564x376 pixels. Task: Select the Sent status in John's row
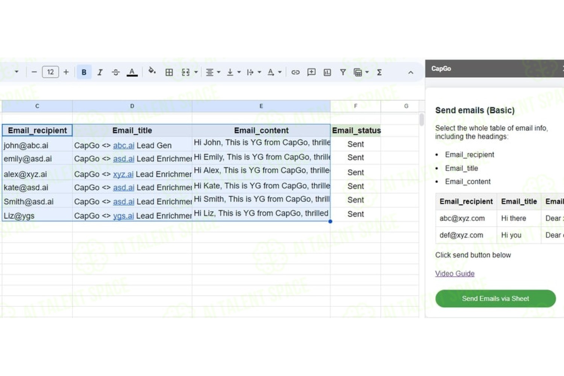point(356,144)
